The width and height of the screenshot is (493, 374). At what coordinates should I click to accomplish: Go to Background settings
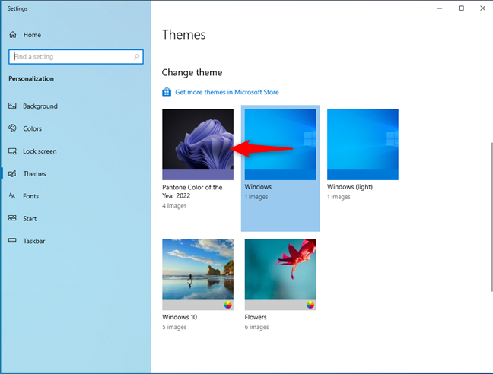point(76,106)
